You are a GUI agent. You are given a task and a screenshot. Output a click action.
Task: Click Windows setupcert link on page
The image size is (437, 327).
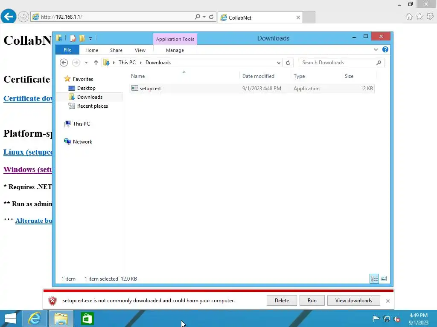[28, 169]
